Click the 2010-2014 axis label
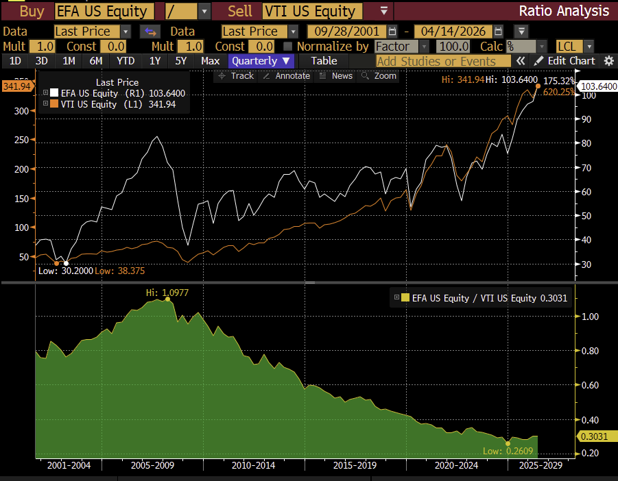 (x=253, y=465)
